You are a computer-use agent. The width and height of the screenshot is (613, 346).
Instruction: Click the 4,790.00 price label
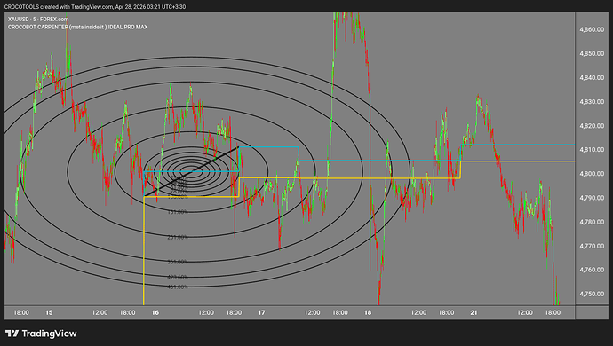click(592, 198)
